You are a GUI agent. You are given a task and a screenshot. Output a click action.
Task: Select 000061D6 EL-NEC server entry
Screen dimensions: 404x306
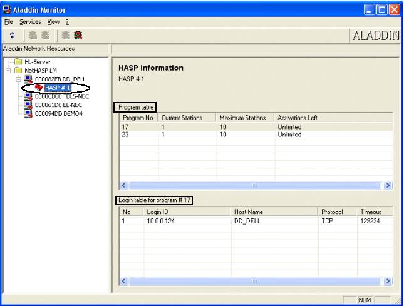pyautogui.click(x=58, y=105)
